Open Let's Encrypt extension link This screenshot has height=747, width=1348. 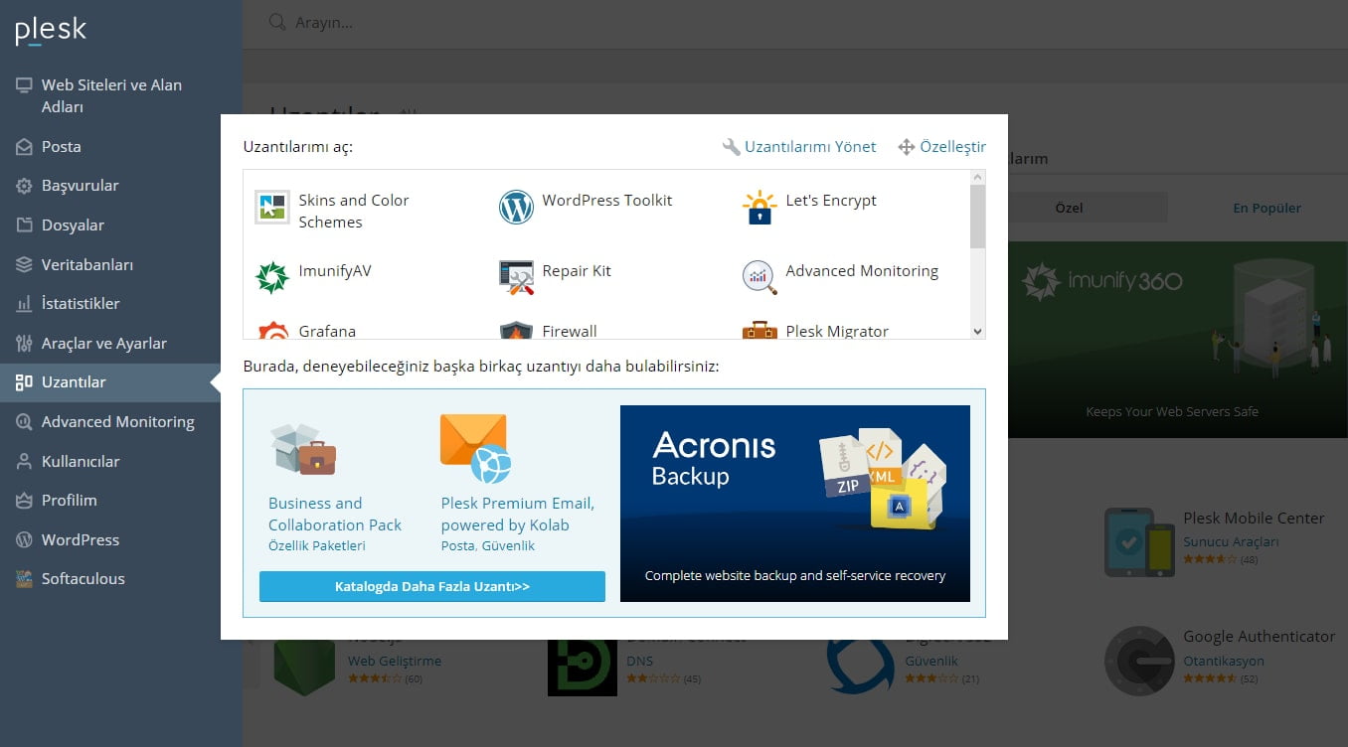tap(831, 201)
